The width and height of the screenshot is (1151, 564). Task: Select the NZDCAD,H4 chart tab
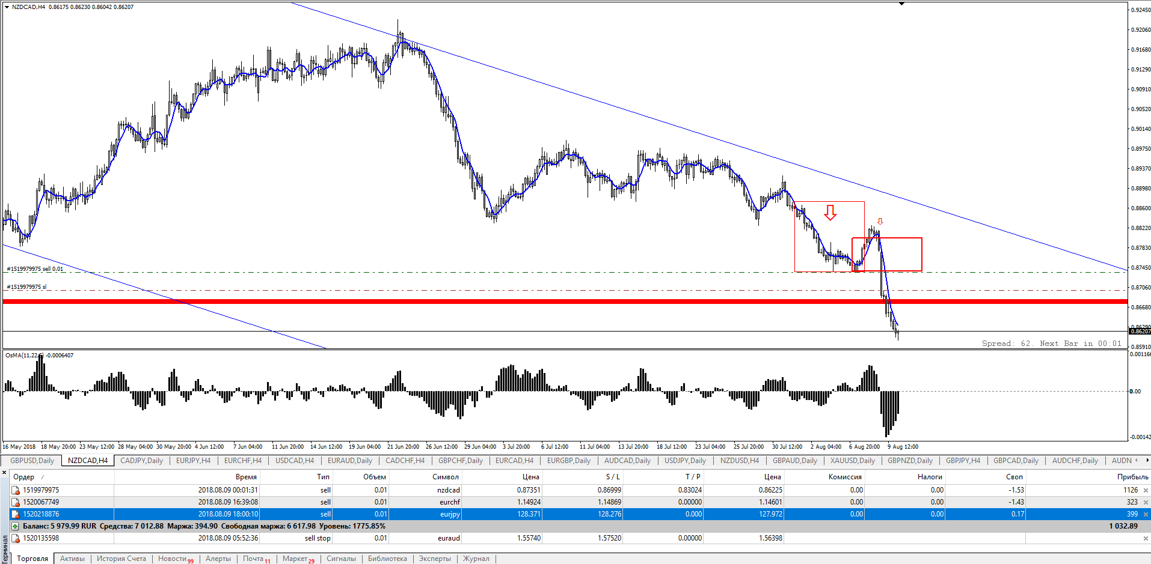click(x=88, y=461)
